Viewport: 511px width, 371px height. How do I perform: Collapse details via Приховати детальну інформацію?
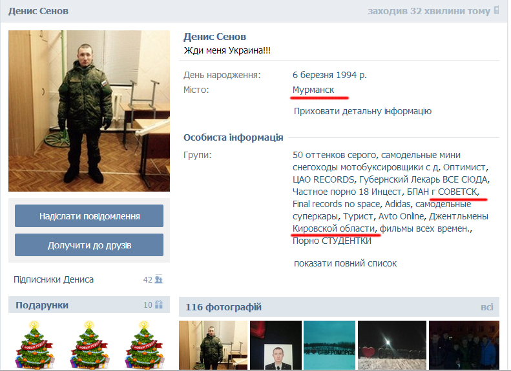pos(362,111)
